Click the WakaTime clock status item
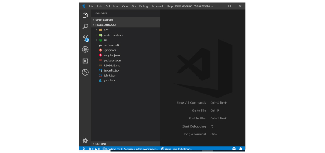This screenshot has width=325, height=153. pos(177,149)
